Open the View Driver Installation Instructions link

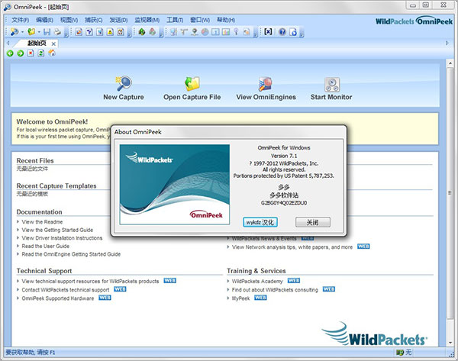pyautogui.click(x=62, y=238)
